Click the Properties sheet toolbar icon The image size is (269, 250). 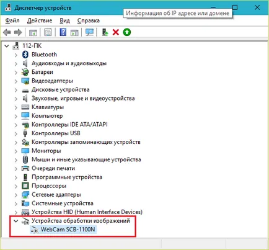(48, 32)
